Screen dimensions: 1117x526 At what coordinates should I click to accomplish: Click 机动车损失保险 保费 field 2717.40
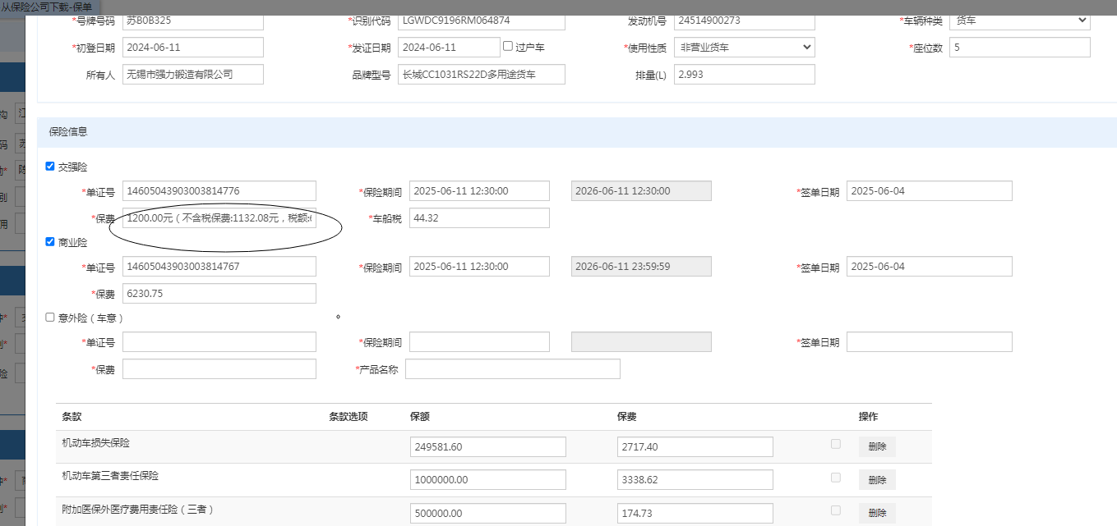pos(695,447)
